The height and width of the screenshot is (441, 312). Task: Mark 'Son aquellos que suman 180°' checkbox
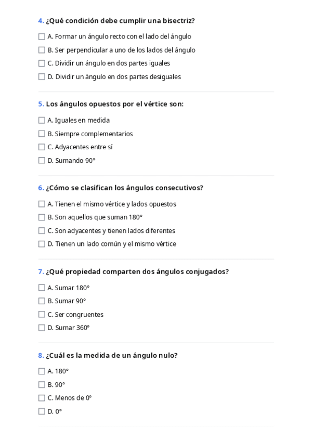click(x=42, y=217)
